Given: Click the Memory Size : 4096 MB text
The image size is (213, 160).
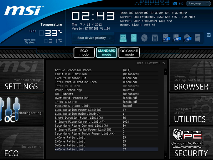Looking at the screenshot, I should pos(137,25).
